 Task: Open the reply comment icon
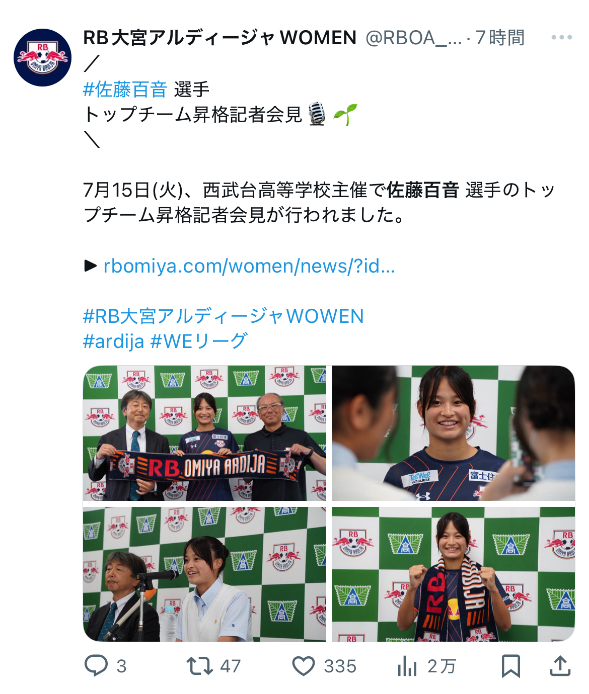click(x=96, y=666)
